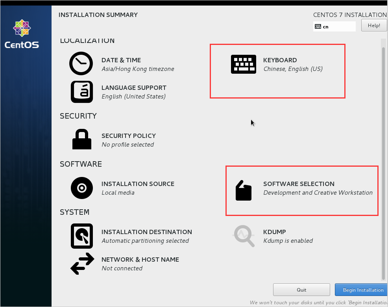This screenshot has height=307, width=388.
Task: Click 'No profile selected' text
Action: 127,145
